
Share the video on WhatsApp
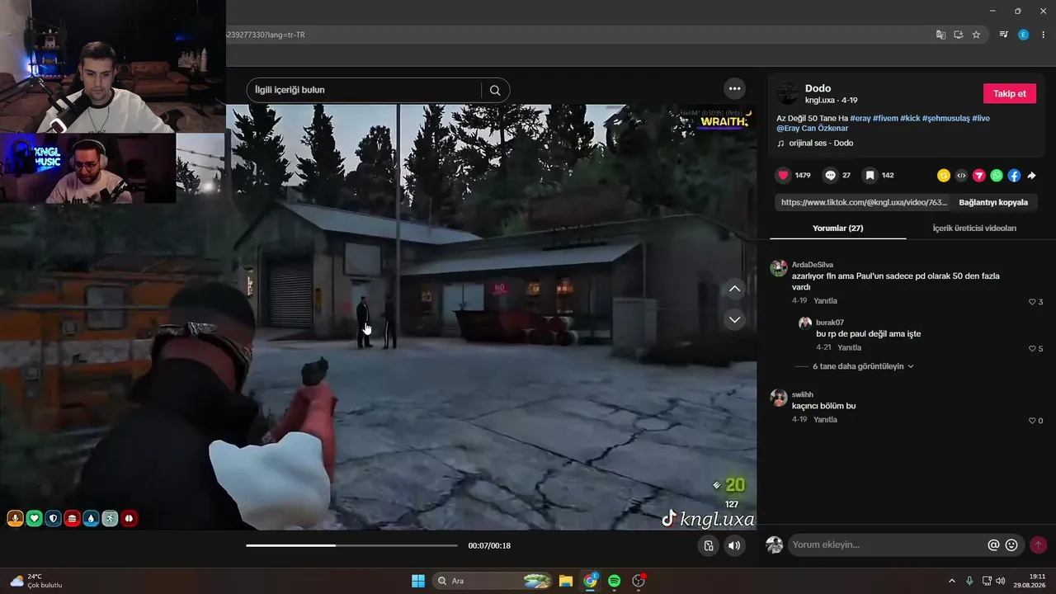(997, 176)
